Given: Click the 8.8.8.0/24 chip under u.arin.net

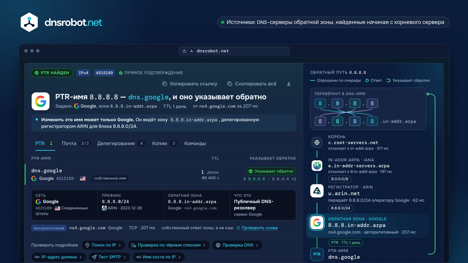Looking at the screenshot, I should coord(340,208).
